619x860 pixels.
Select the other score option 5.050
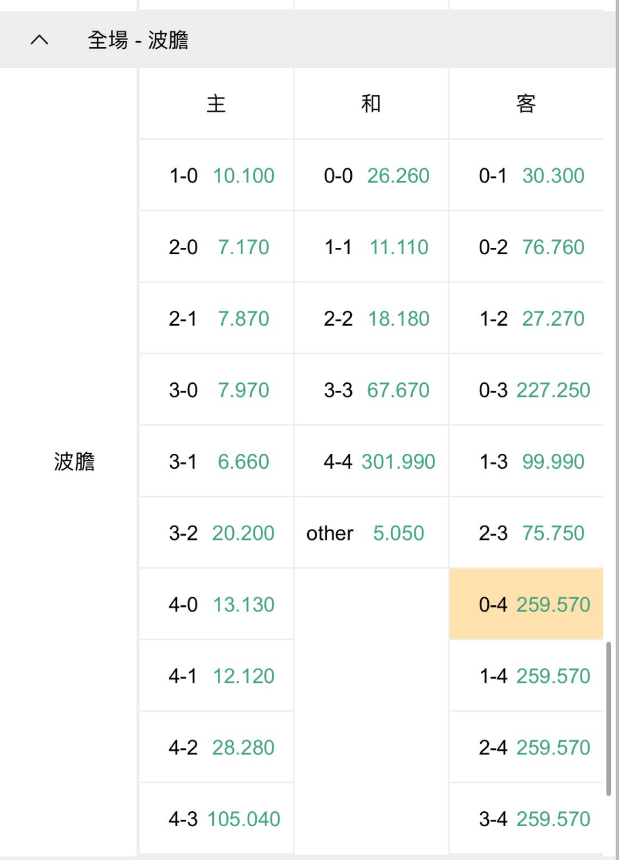point(371,533)
